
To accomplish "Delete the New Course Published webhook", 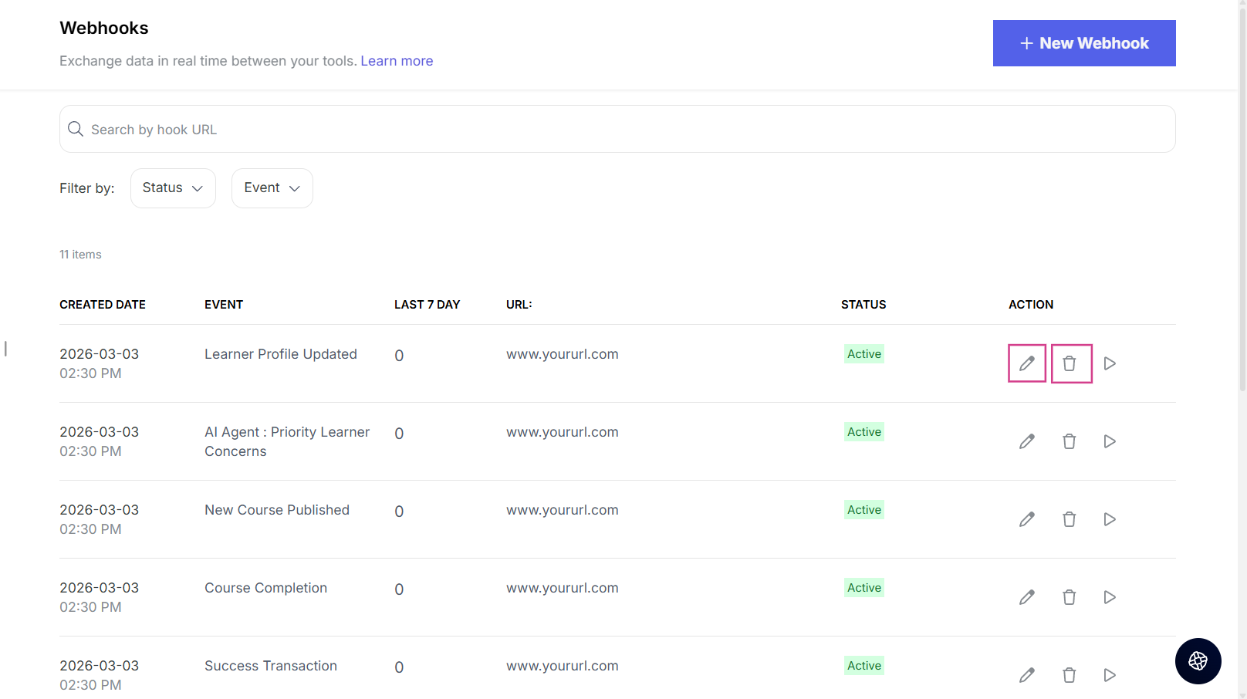I will pyautogui.click(x=1070, y=519).
